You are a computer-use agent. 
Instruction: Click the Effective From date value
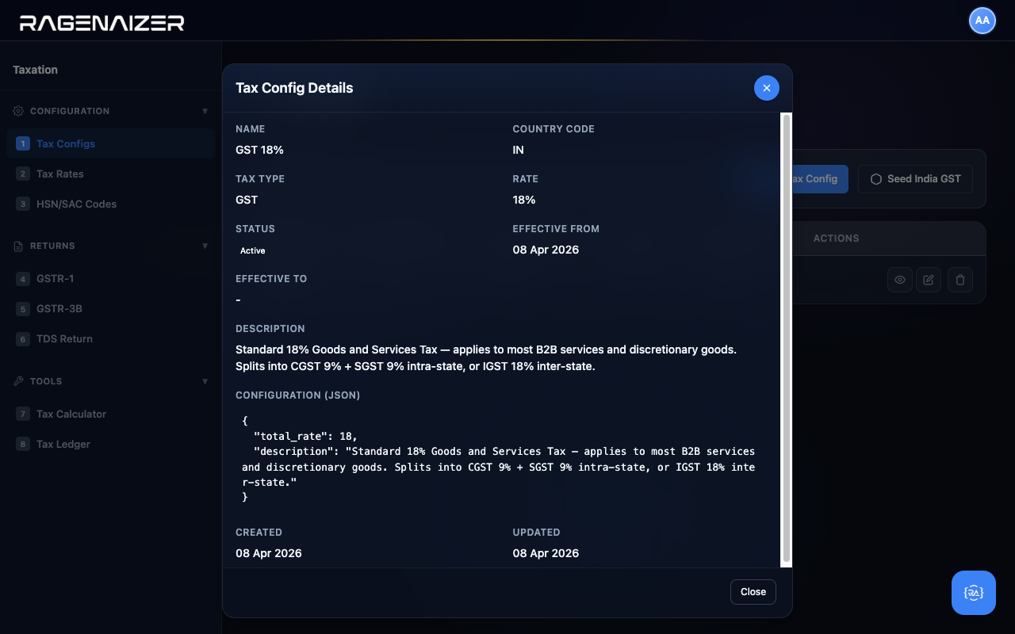click(546, 250)
